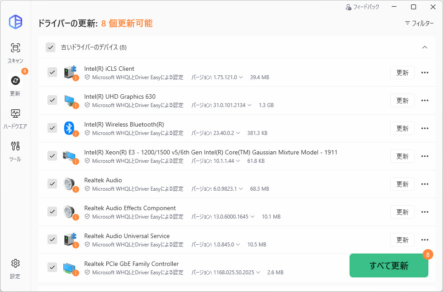Uncheck the Realtek PCIe GbE Family Controller checkbox
443x292 pixels.
click(52, 268)
